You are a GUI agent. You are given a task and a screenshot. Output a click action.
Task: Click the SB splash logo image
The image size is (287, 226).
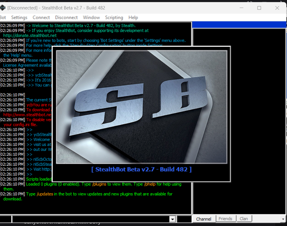point(142,107)
